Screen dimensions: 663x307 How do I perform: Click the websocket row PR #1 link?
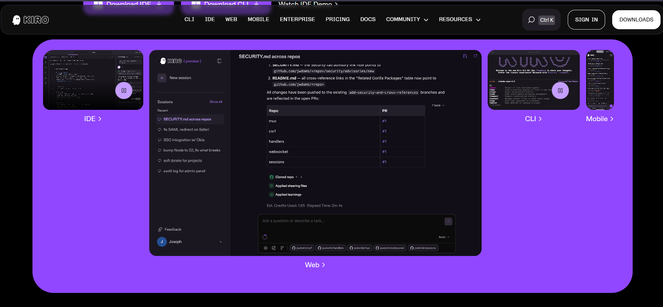tap(384, 152)
